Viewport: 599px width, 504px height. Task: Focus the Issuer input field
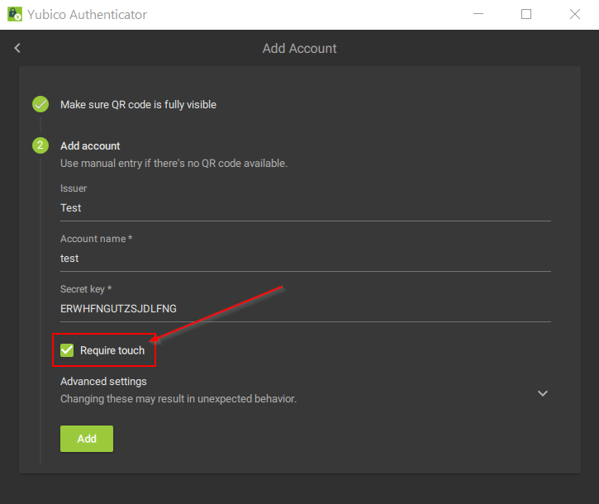tap(305, 208)
